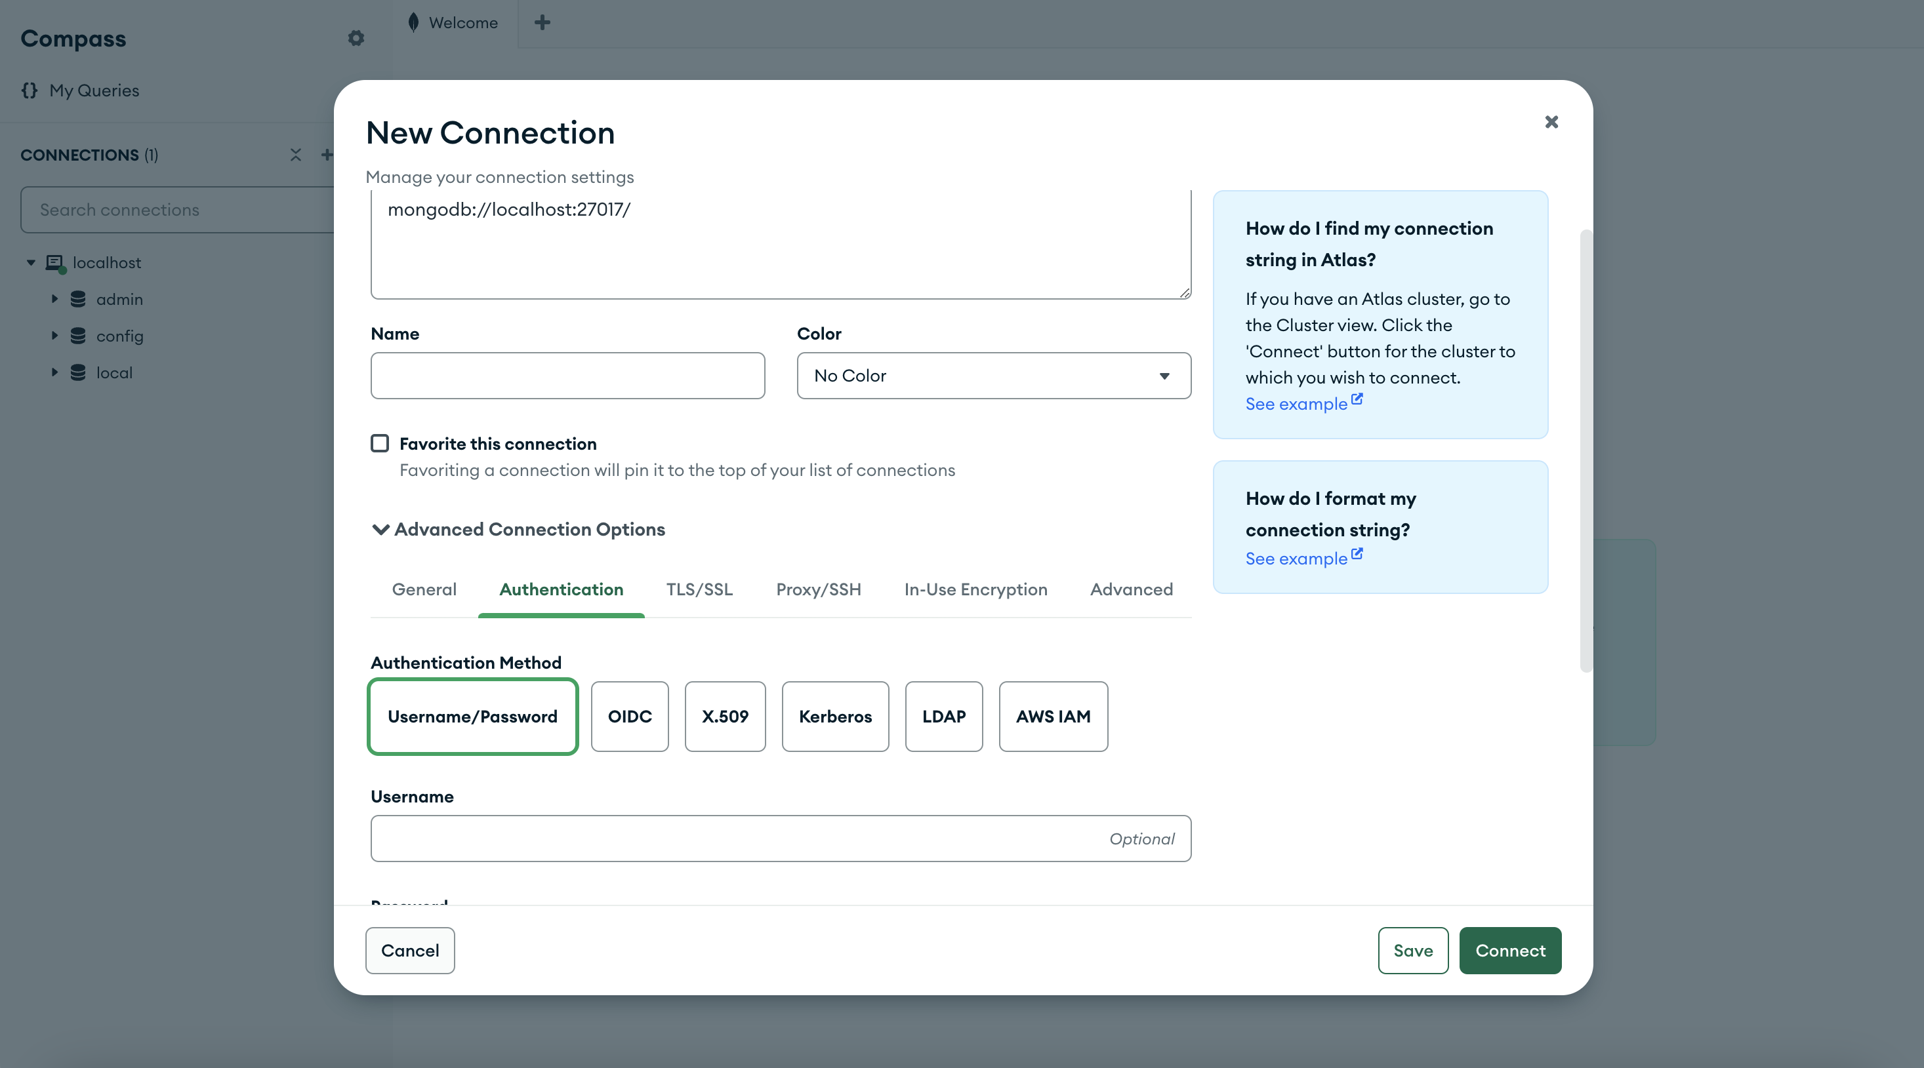This screenshot has width=1924, height=1068.
Task: Close the New Connection dialog
Action: click(x=1551, y=122)
